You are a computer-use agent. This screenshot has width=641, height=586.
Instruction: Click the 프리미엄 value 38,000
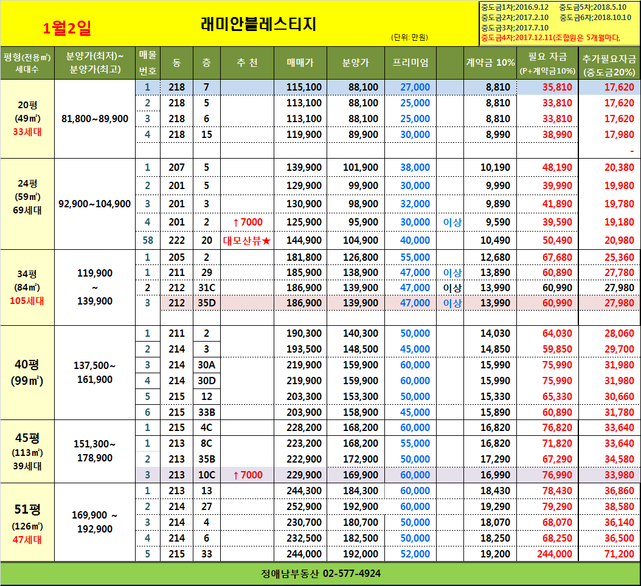click(415, 167)
